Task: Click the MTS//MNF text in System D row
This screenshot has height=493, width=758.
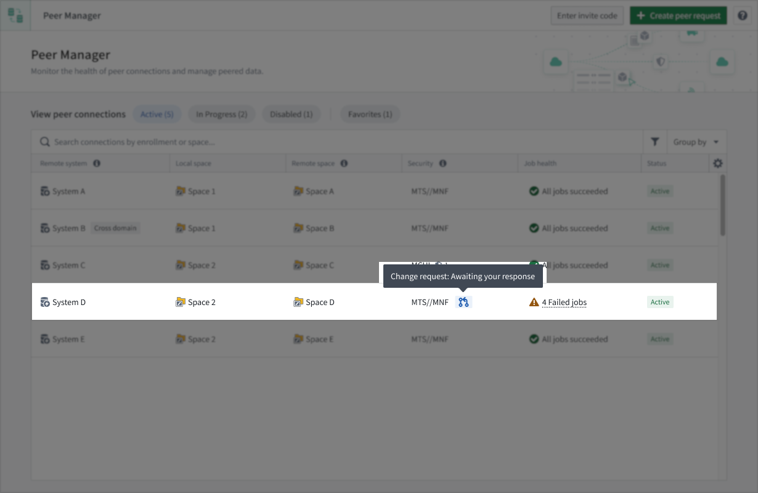Action: pos(430,302)
